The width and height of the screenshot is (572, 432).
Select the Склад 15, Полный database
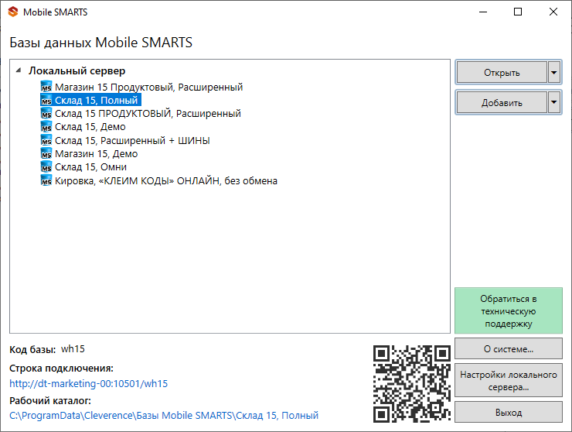pyautogui.click(x=97, y=100)
